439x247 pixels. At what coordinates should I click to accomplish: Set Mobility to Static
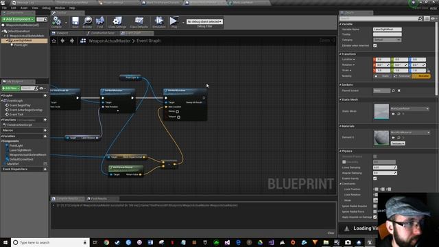coord(383,76)
